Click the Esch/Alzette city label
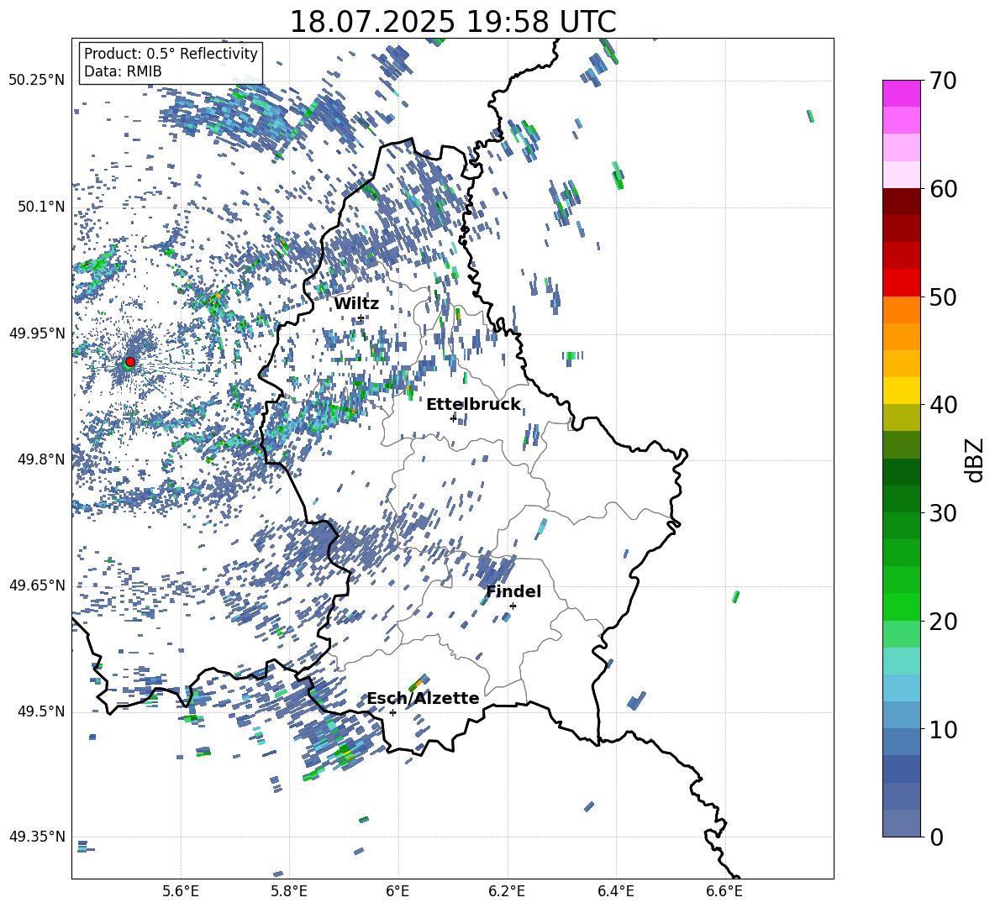Viewport: 995px width, 908px height. [x=424, y=698]
